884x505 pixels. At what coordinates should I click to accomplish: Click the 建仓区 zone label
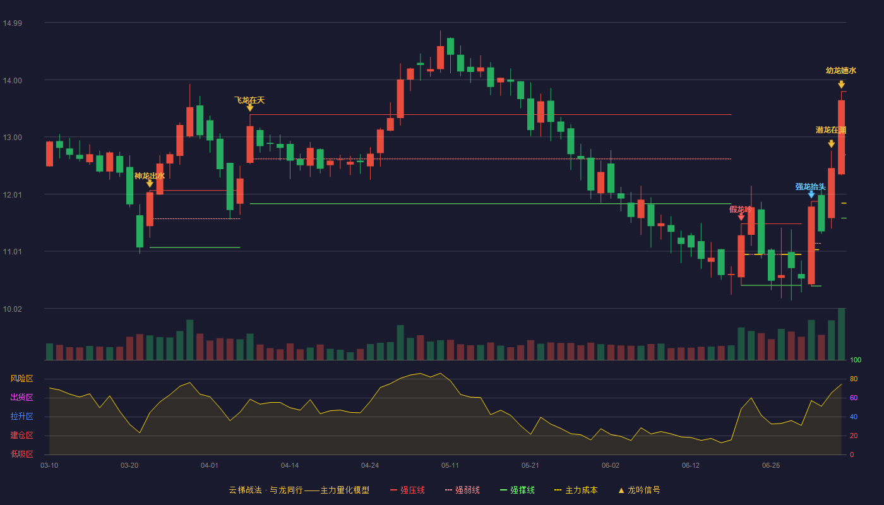click(21, 436)
